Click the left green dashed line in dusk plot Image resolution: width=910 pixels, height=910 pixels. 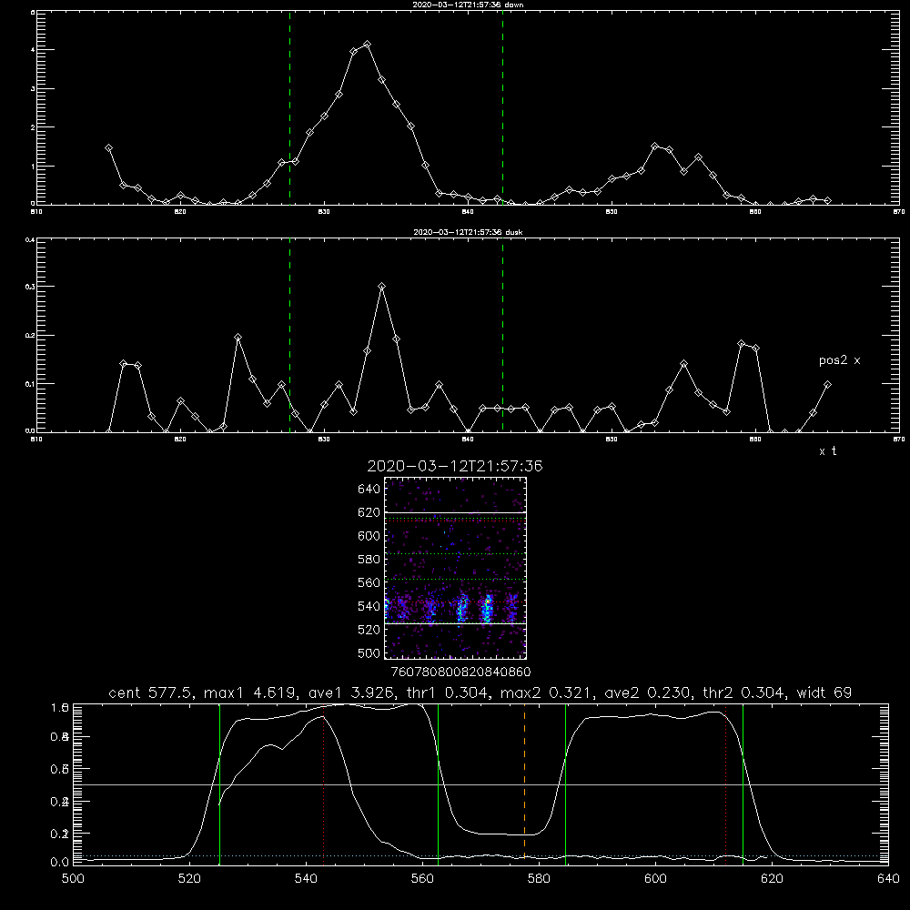click(289, 336)
